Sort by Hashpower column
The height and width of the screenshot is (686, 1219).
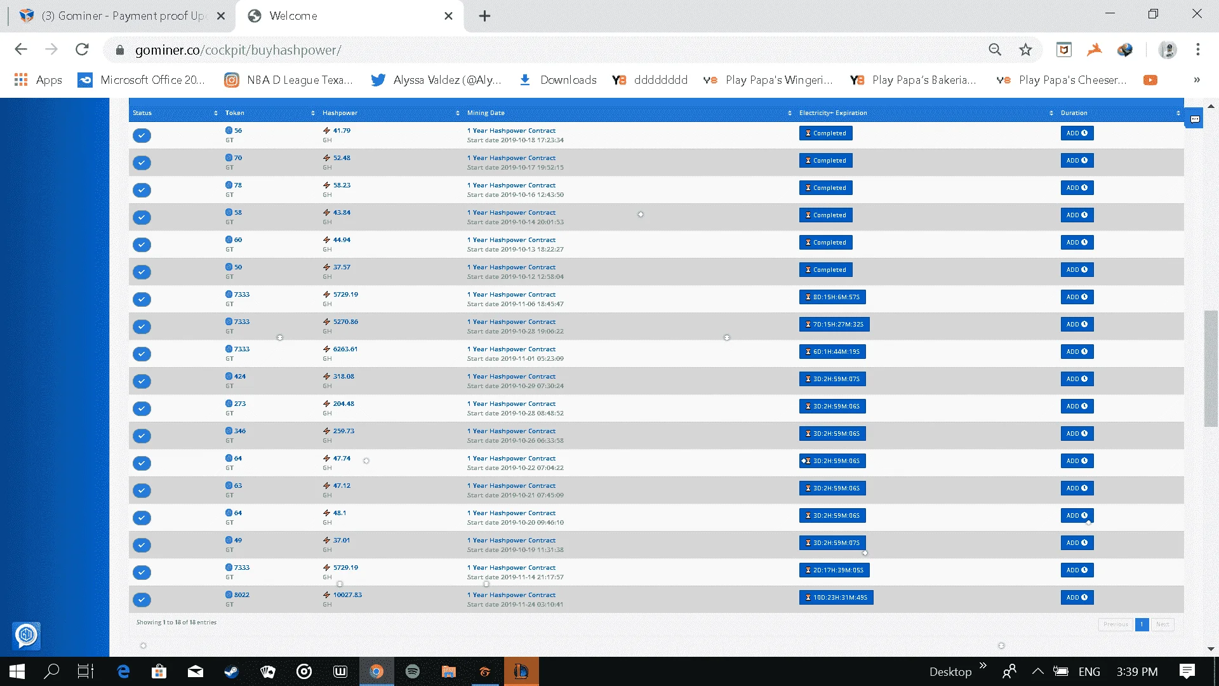390,113
